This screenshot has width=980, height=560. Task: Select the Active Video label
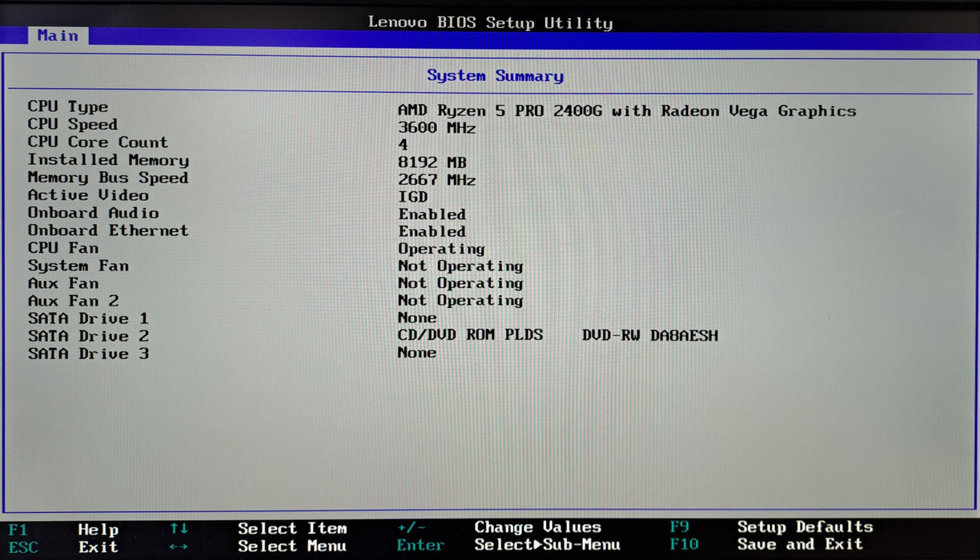tap(88, 195)
